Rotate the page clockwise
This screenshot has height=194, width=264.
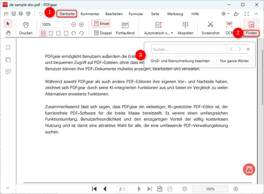click(74, 33)
